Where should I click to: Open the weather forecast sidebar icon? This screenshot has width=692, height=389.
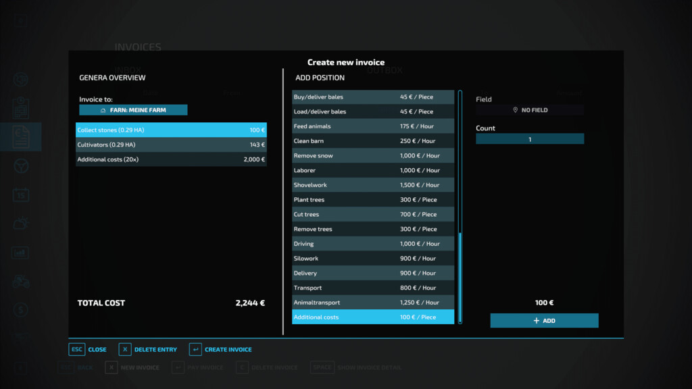pos(21,223)
